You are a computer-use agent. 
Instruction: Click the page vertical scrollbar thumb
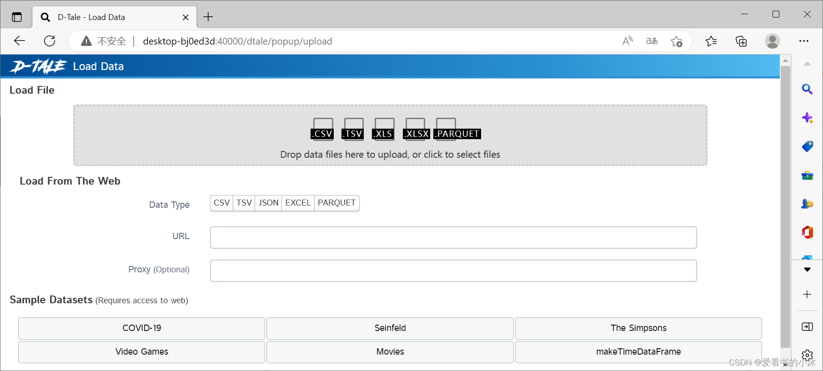[785, 207]
